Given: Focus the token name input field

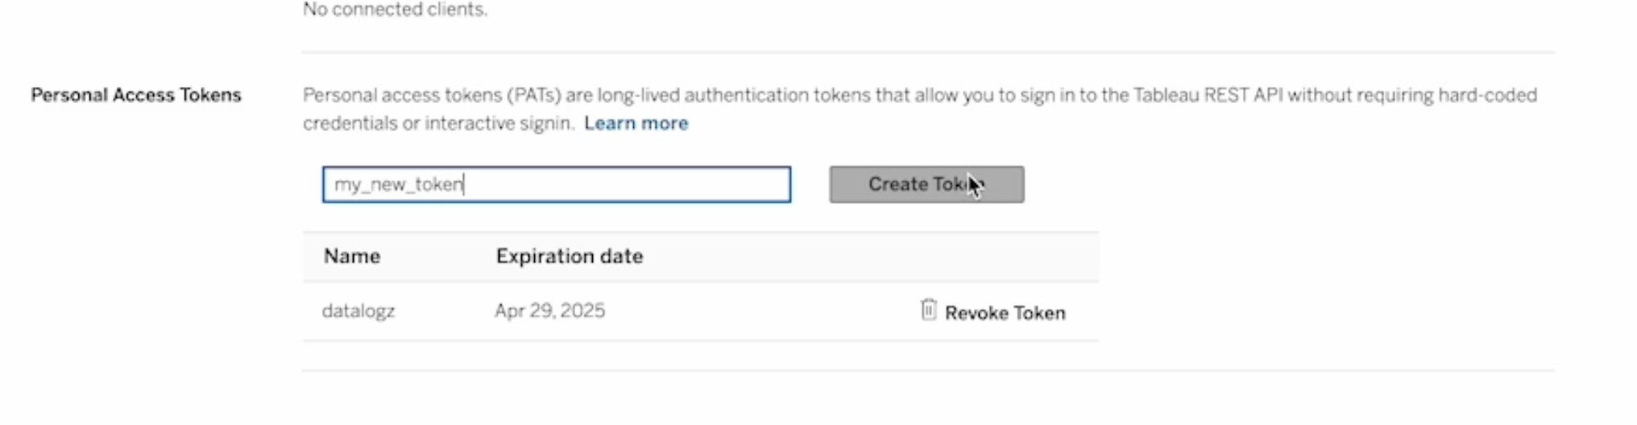Looking at the screenshot, I should pos(556,184).
